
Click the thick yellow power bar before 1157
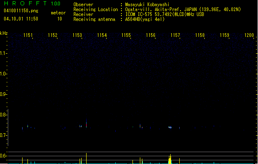[x=170, y=159]
